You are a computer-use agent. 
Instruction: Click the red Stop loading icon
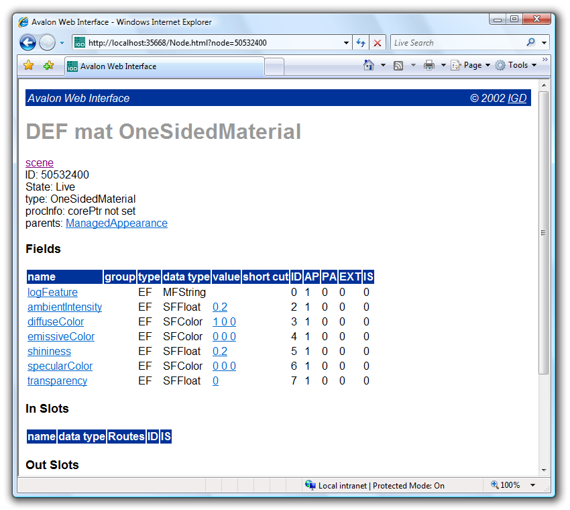(x=378, y=43)
